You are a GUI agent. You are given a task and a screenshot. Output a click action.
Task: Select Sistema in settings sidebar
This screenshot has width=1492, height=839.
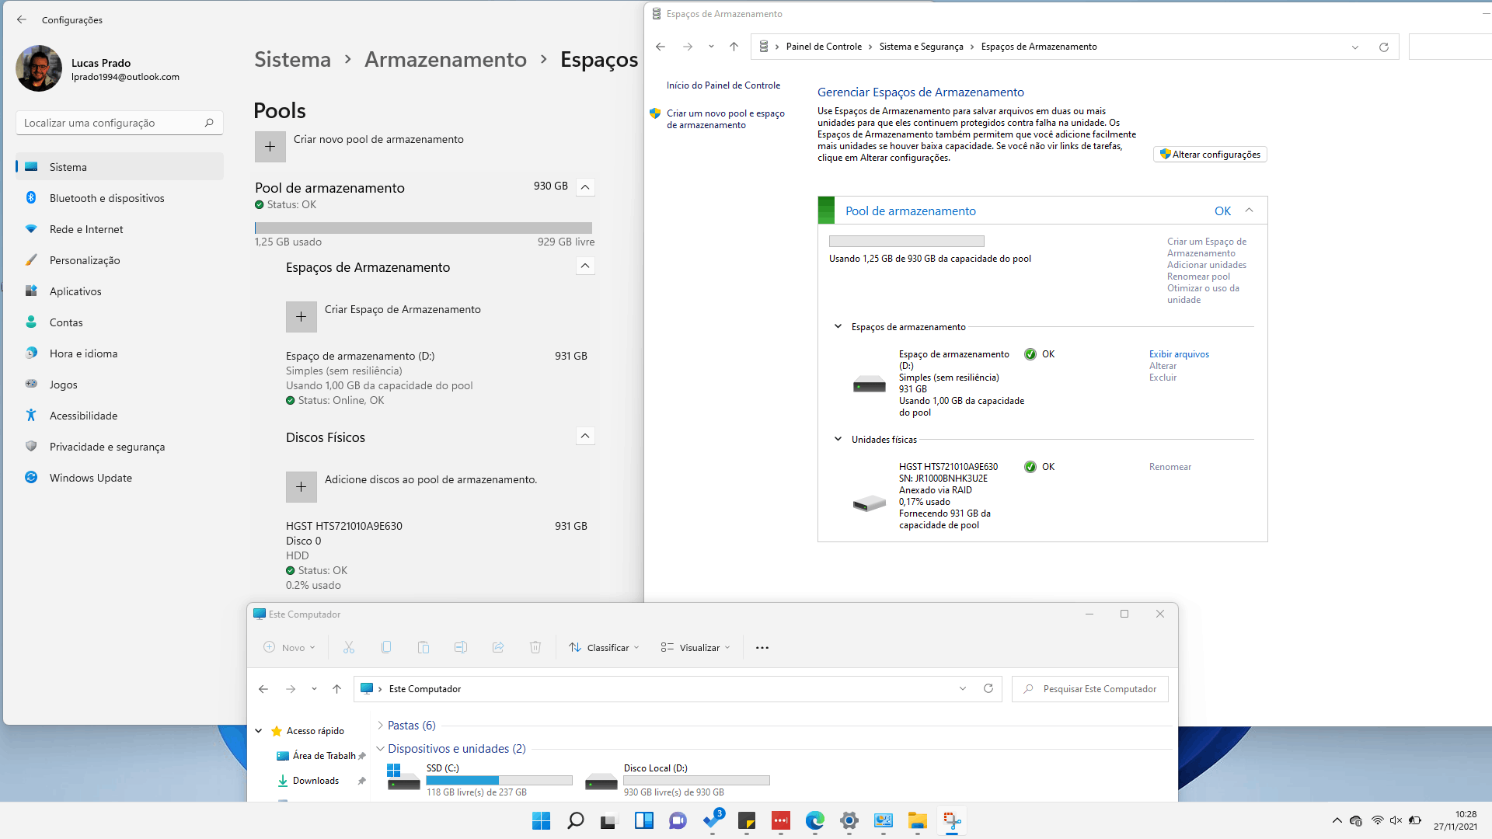120,167
